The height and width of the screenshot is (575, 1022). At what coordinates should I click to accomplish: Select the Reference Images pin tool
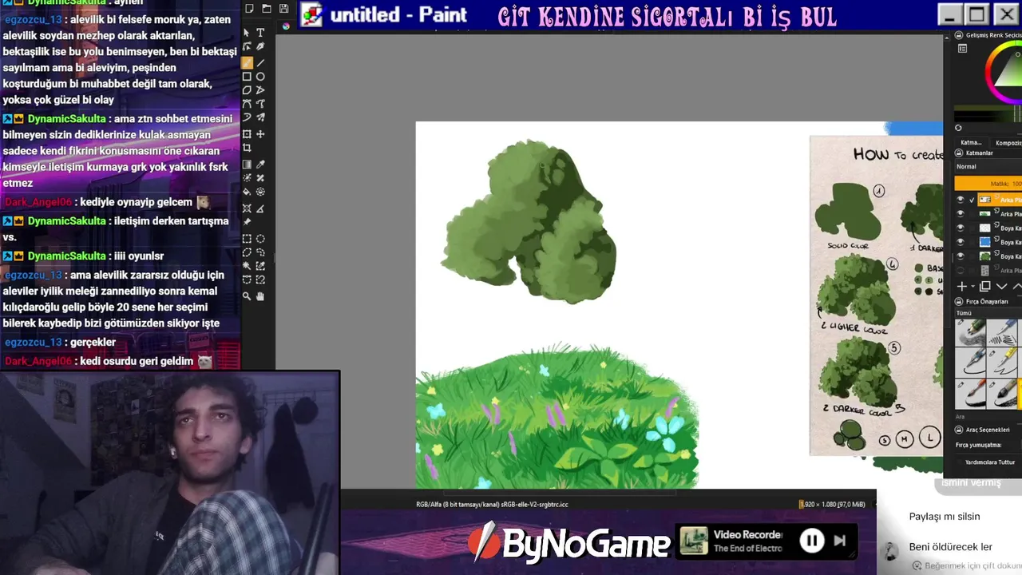[x=247, y=222]
